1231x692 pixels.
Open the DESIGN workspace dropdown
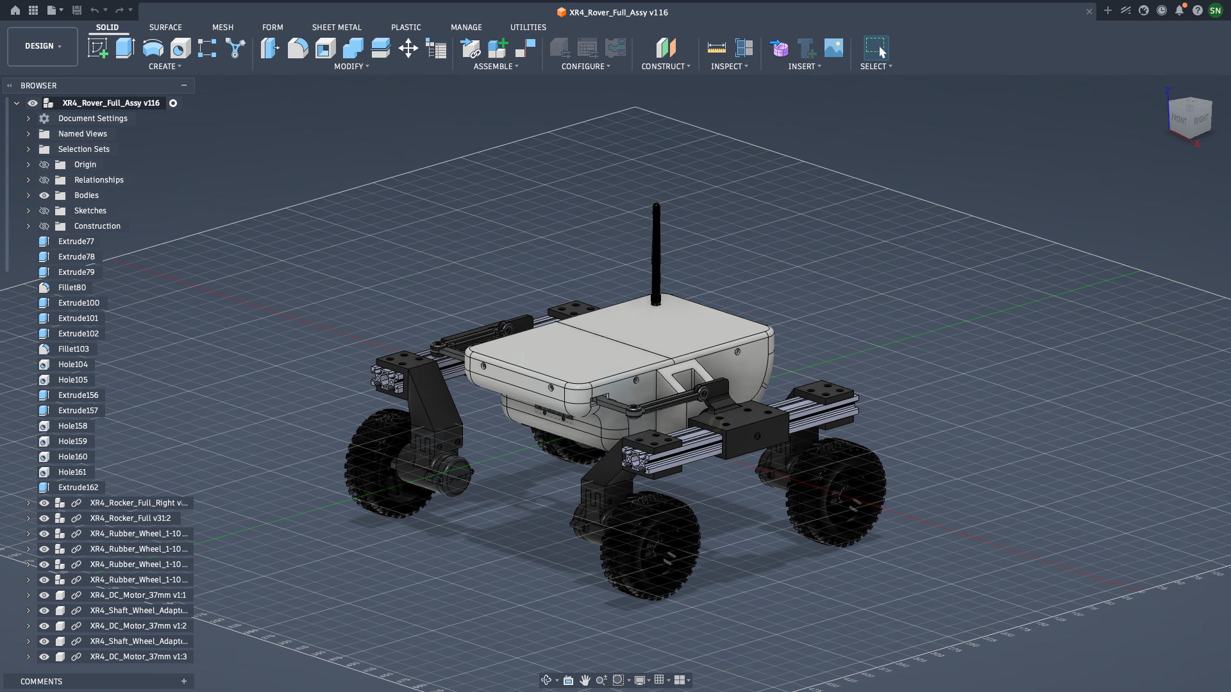click(x=42, y=46)
